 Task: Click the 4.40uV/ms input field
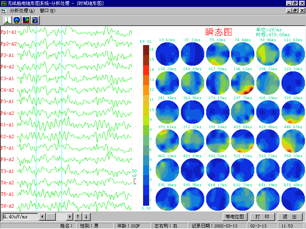click(x=20, y=217)
